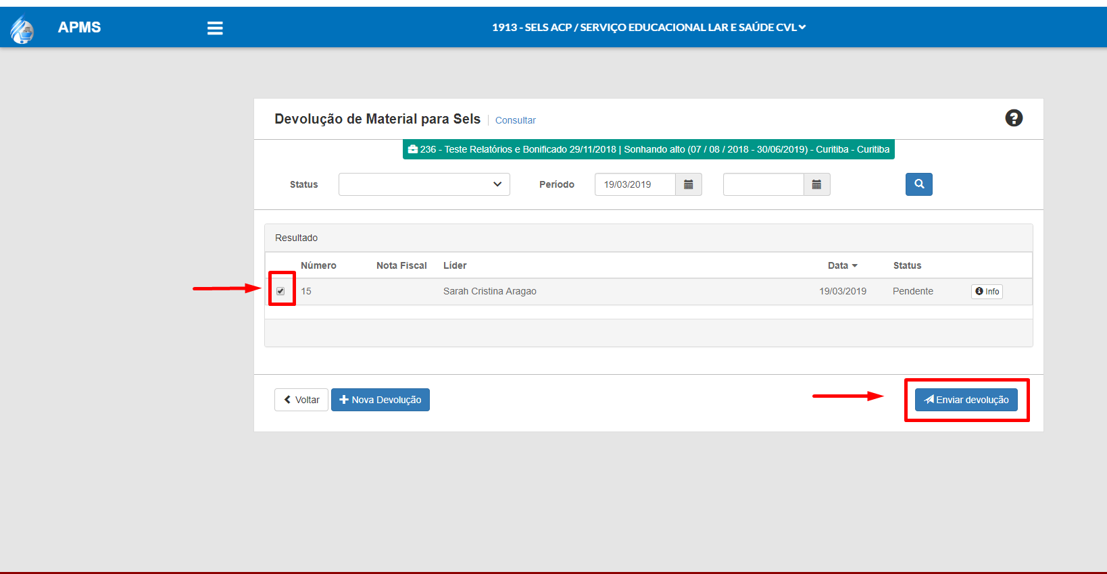The image size is (1107, 574).
Task: Click the row date 19/03/2019
Action: tap(843, 291)
